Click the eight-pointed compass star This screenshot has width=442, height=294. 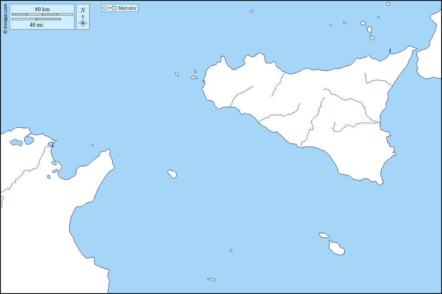[83, 22]
